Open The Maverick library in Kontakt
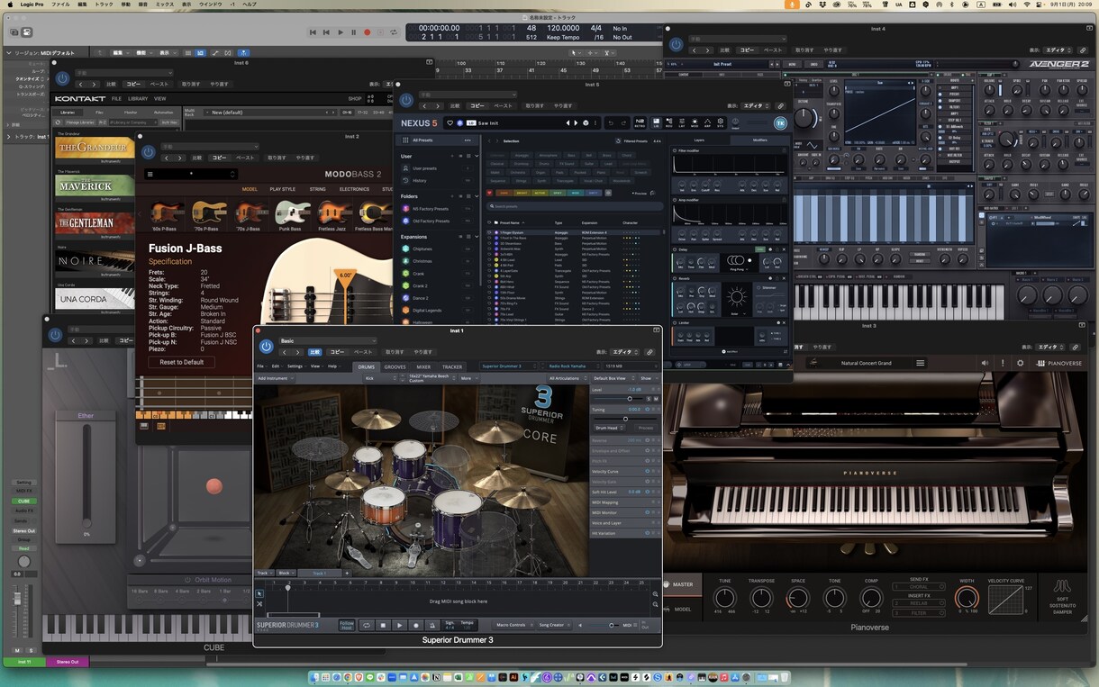This screenshot has height=687, width=1099. (x=95, y=186)
